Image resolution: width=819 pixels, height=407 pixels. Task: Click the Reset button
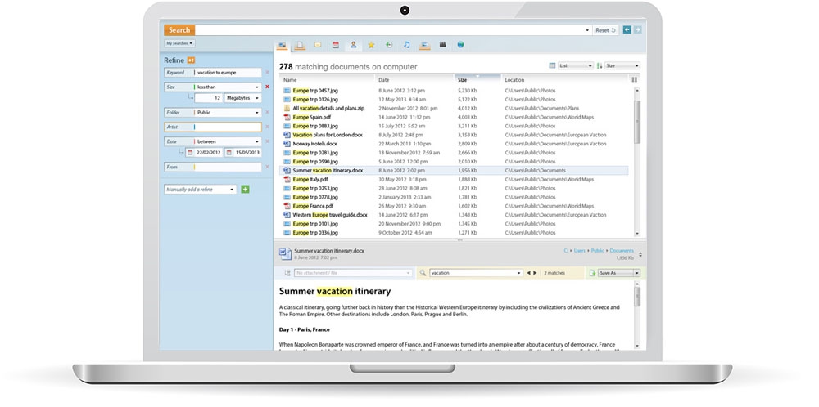(605, 30)
